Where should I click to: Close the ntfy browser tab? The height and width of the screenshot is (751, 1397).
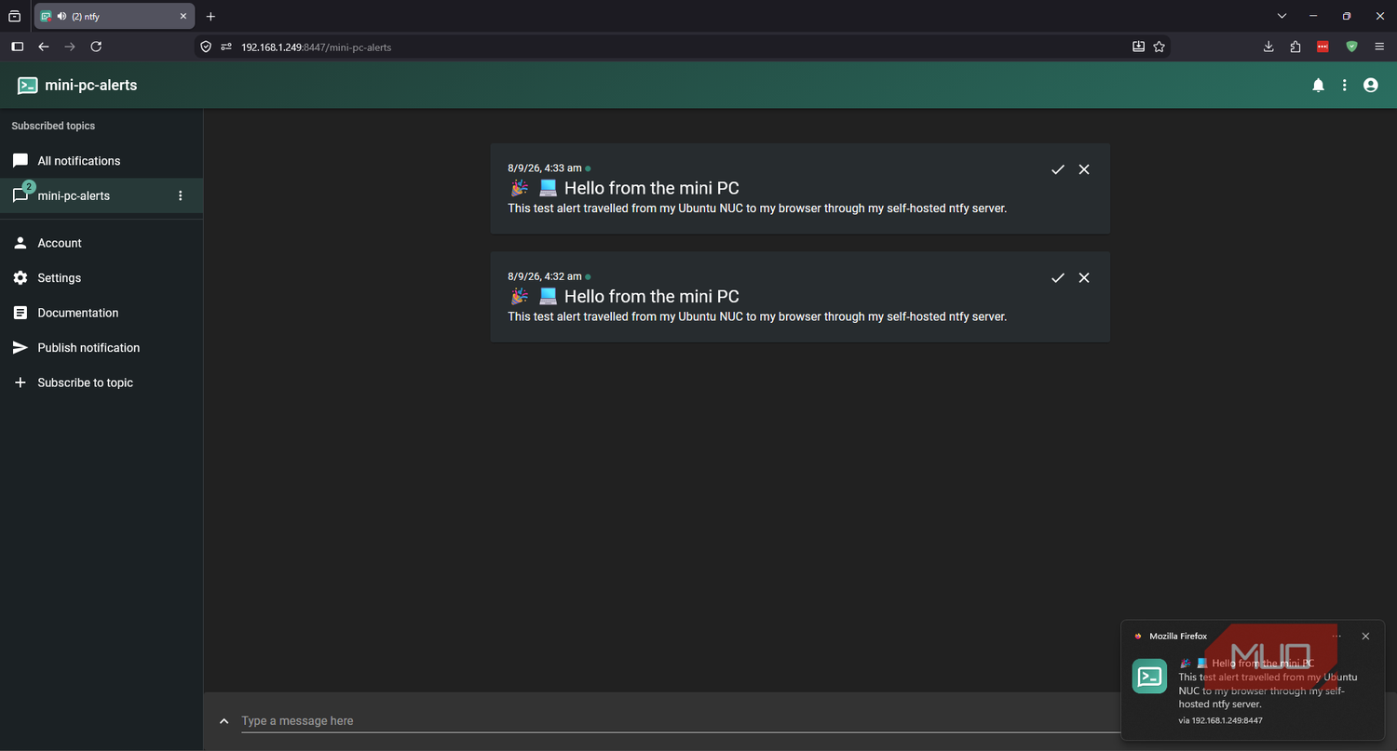[x=183, y=17]
